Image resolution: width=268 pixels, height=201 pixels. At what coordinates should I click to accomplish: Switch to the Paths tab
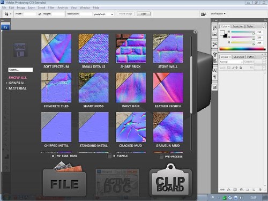[x=250, y=57]
